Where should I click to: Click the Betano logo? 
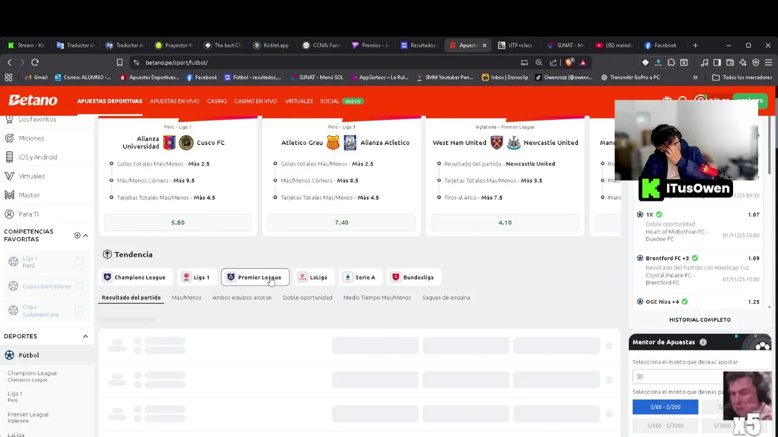pos(33,101)
